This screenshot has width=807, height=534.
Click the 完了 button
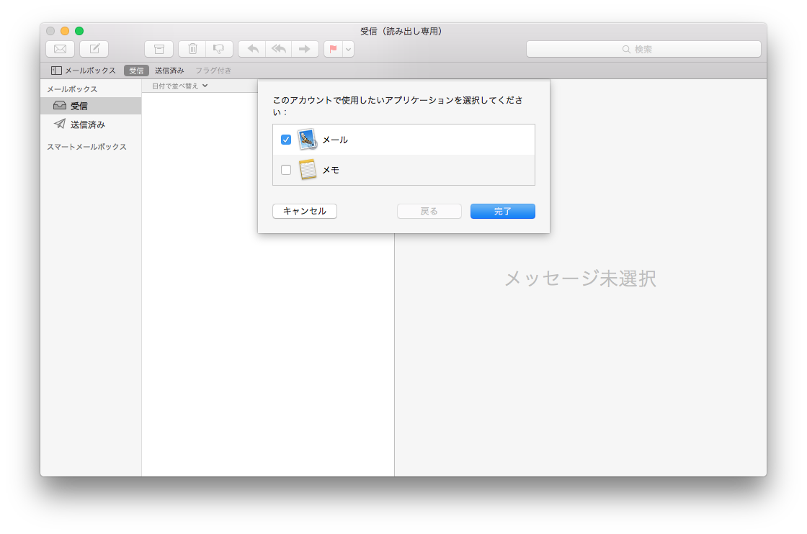point(503,212)
